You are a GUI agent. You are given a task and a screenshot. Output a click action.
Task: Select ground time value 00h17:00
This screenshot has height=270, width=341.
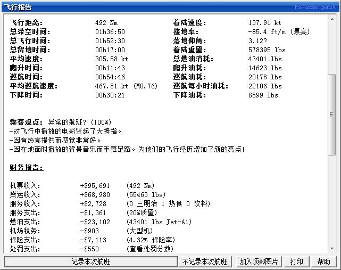click(110, 50)
